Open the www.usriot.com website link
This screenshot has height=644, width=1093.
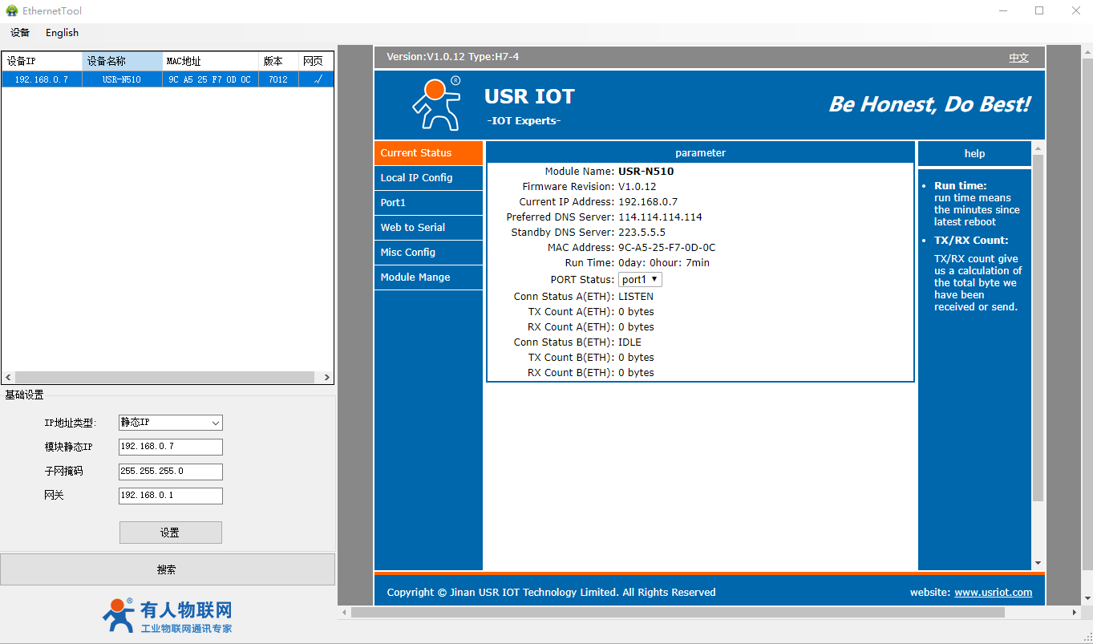[993, 593]
